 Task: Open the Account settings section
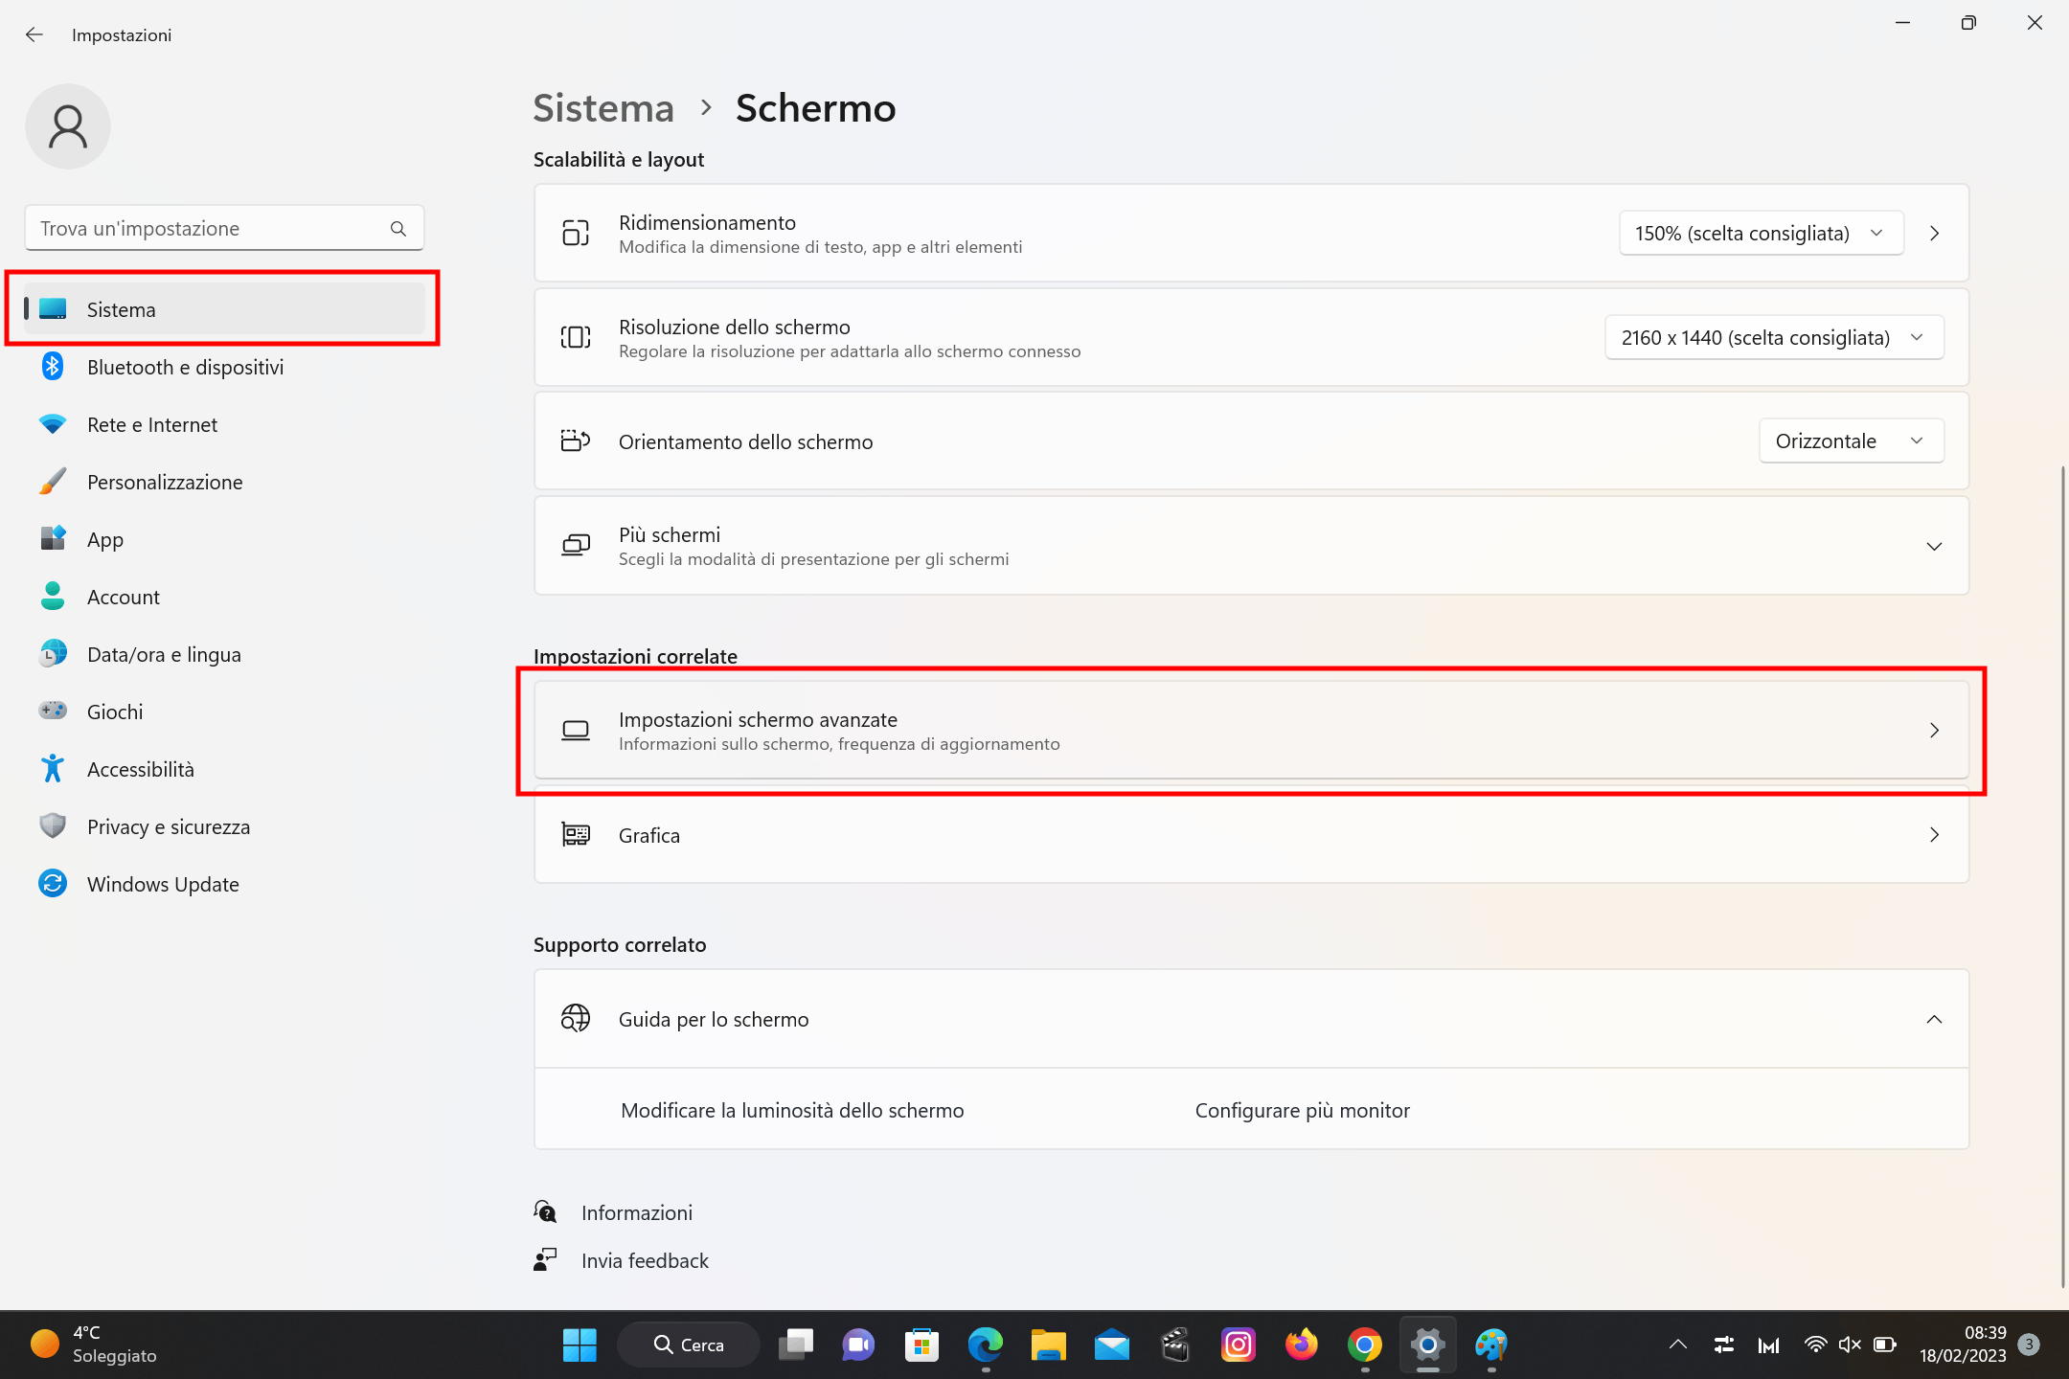[123, 597]
